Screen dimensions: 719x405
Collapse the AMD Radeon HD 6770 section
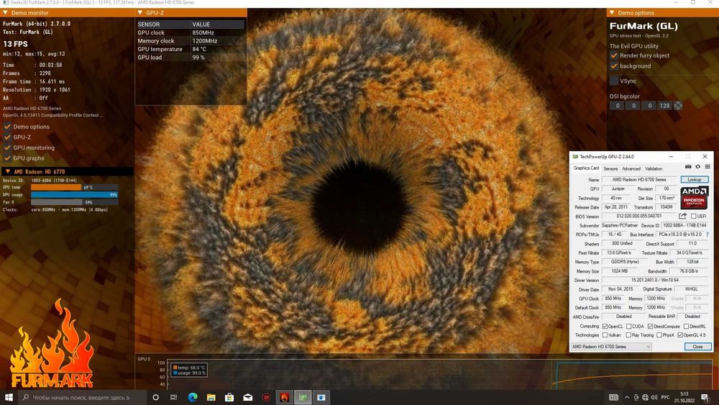click(x=7, y=171)
